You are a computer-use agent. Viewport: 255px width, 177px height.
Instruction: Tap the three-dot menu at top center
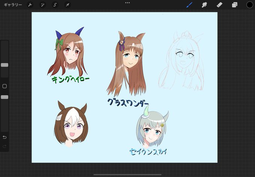(x=127, y=3)
